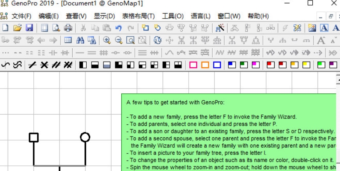This screenshot has height=171, width=340.
Task: Click the blue circular arrows refresh icon
Action: click(x=158, y=40)
